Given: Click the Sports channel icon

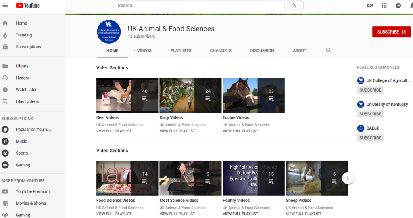Looking at the screenshot, I should pyautogui.click(x=5, y=153).
